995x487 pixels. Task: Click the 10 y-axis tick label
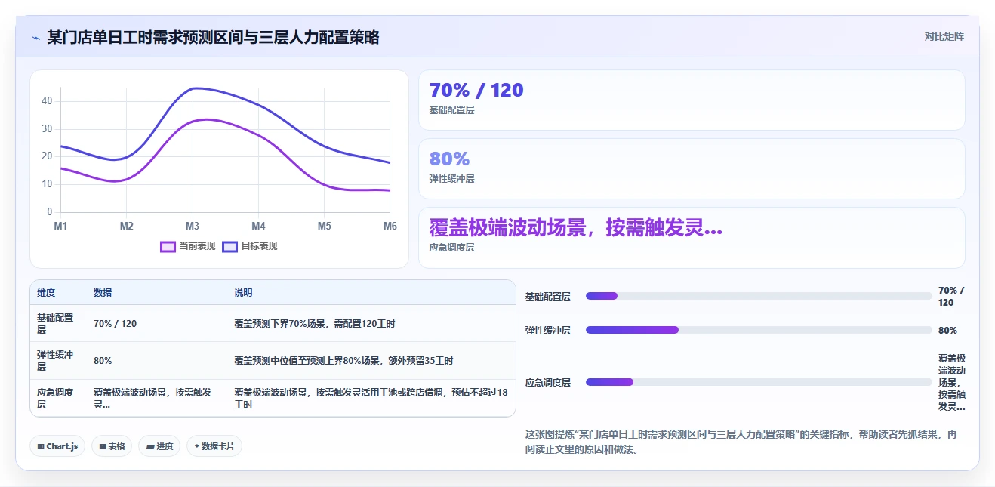pyautogui.click(x=47, y=184)
